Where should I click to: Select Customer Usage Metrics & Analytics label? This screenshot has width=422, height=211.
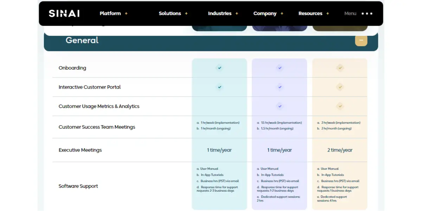click(99, 106)
